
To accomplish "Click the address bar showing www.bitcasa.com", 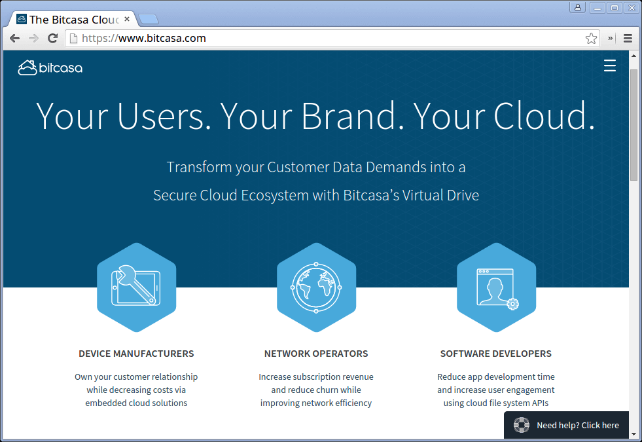I will click(x=332, y=39).
